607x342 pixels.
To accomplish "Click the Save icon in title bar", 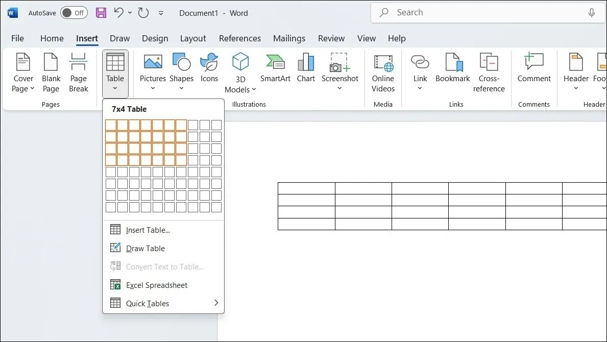I will click(x=101, y=13).
